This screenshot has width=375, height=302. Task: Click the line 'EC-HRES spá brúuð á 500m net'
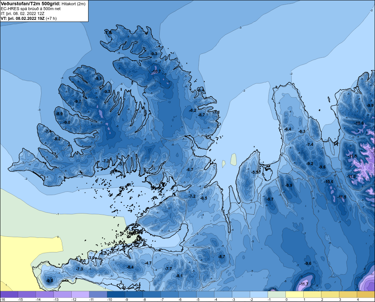31,9
